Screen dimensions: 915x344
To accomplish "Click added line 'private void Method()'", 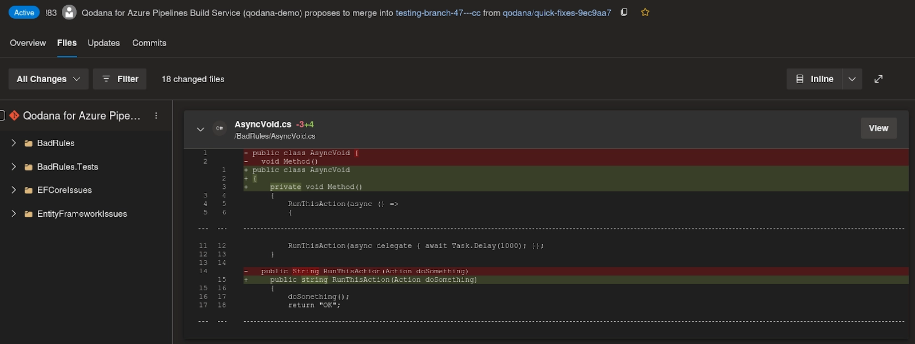I will 576,187.
